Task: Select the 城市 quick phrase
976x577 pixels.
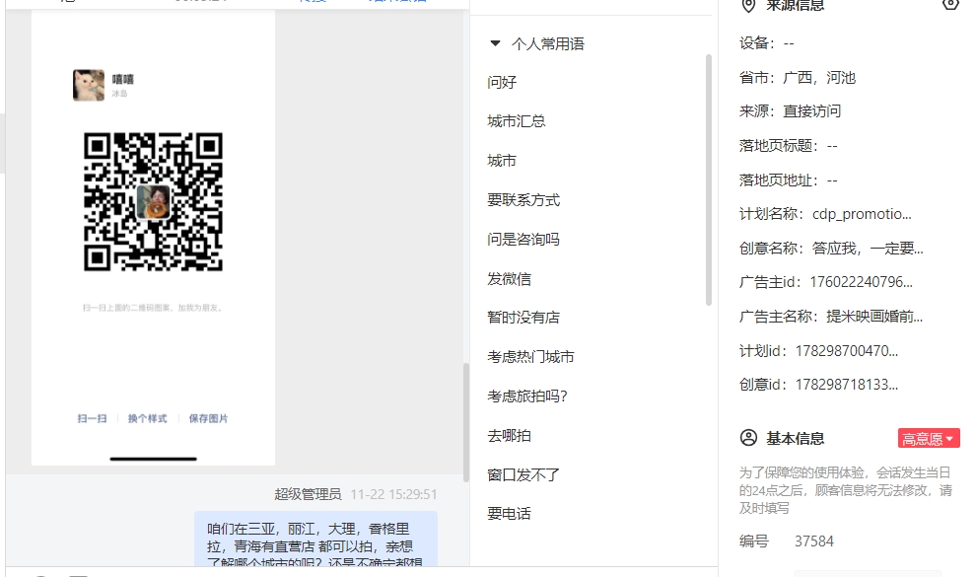Action: [502, 161]
